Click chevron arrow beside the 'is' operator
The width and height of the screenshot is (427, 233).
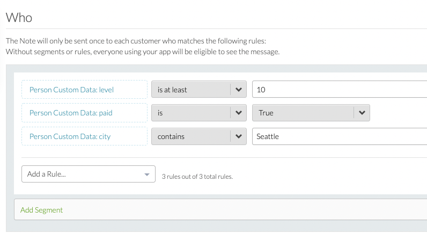[238, 113]
